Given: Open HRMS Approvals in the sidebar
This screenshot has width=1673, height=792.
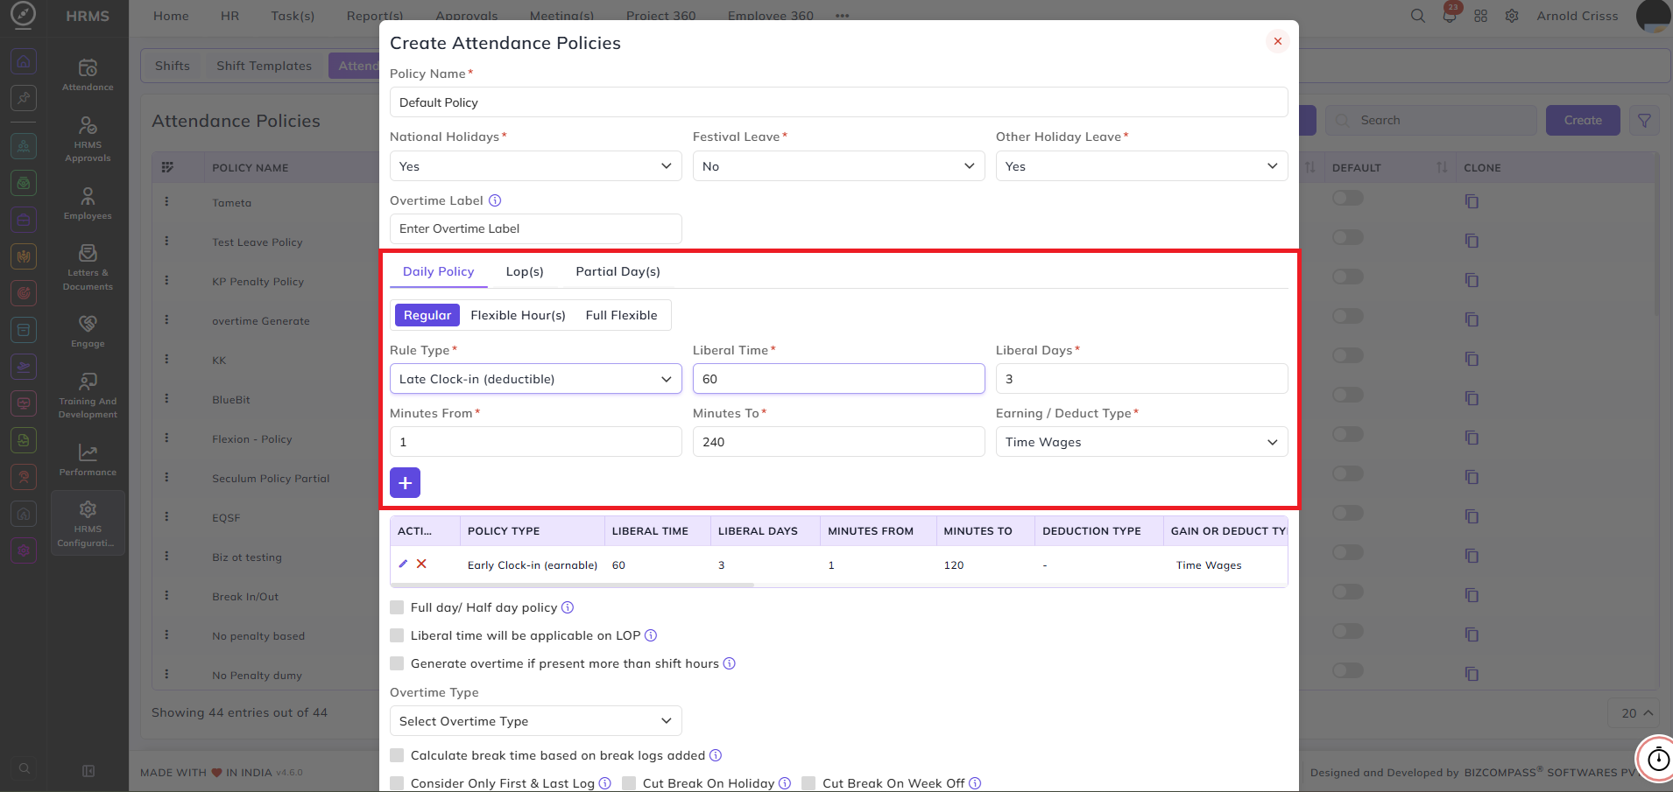Looking at the screenshot, I should pos(88,139).
